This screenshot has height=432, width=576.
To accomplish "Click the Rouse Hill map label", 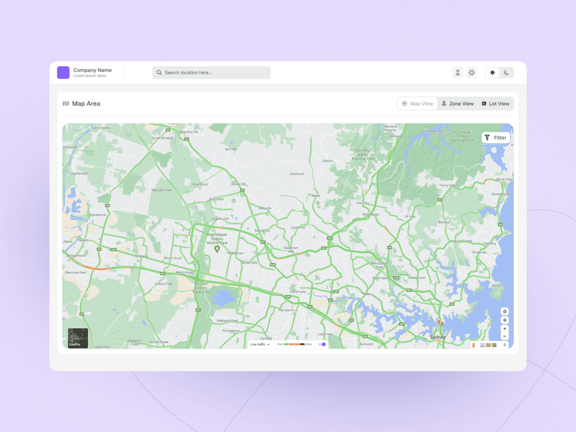I will click(x=238, y=184).
